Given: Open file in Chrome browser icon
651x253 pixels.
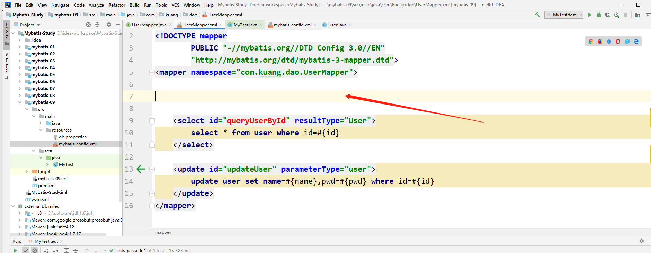Looking at the screenshot, I should [591, 42].
